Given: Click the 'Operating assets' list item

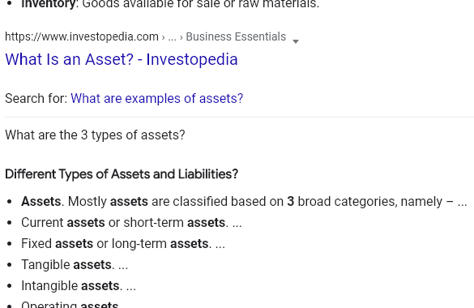Looking at the screenshot, I should [x=70, y=305].
